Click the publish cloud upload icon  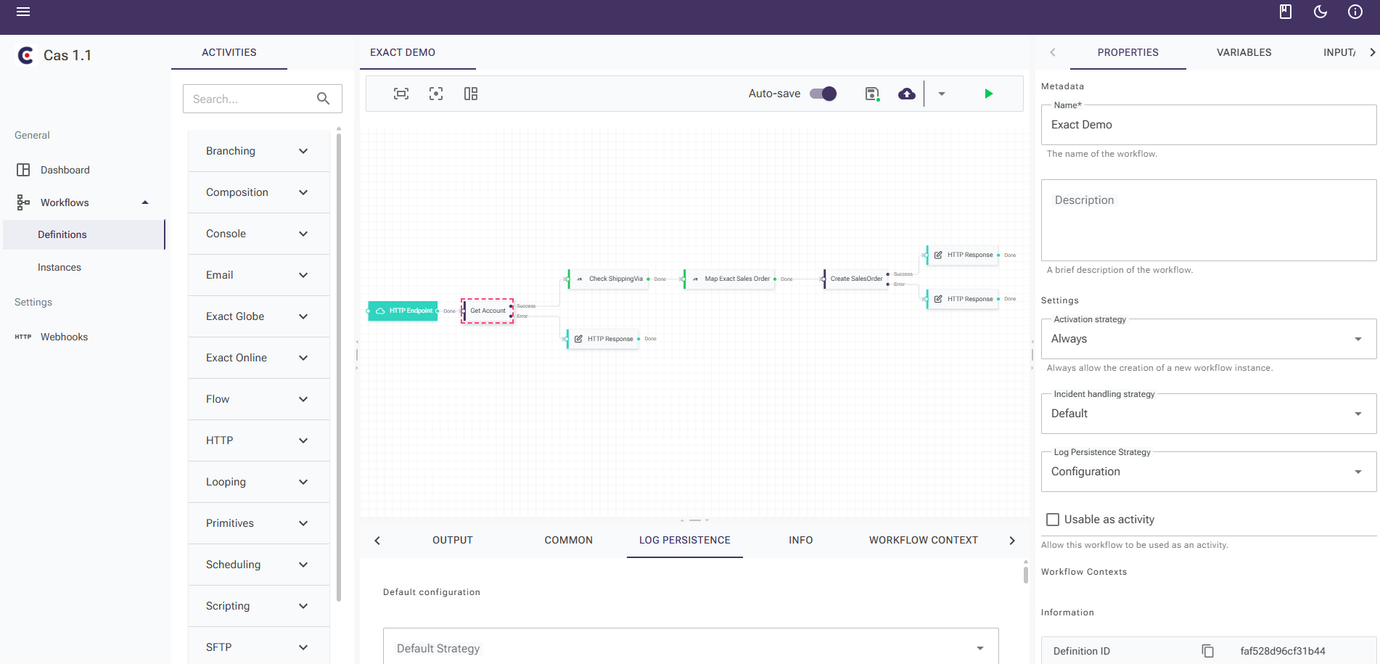(906, 94)
